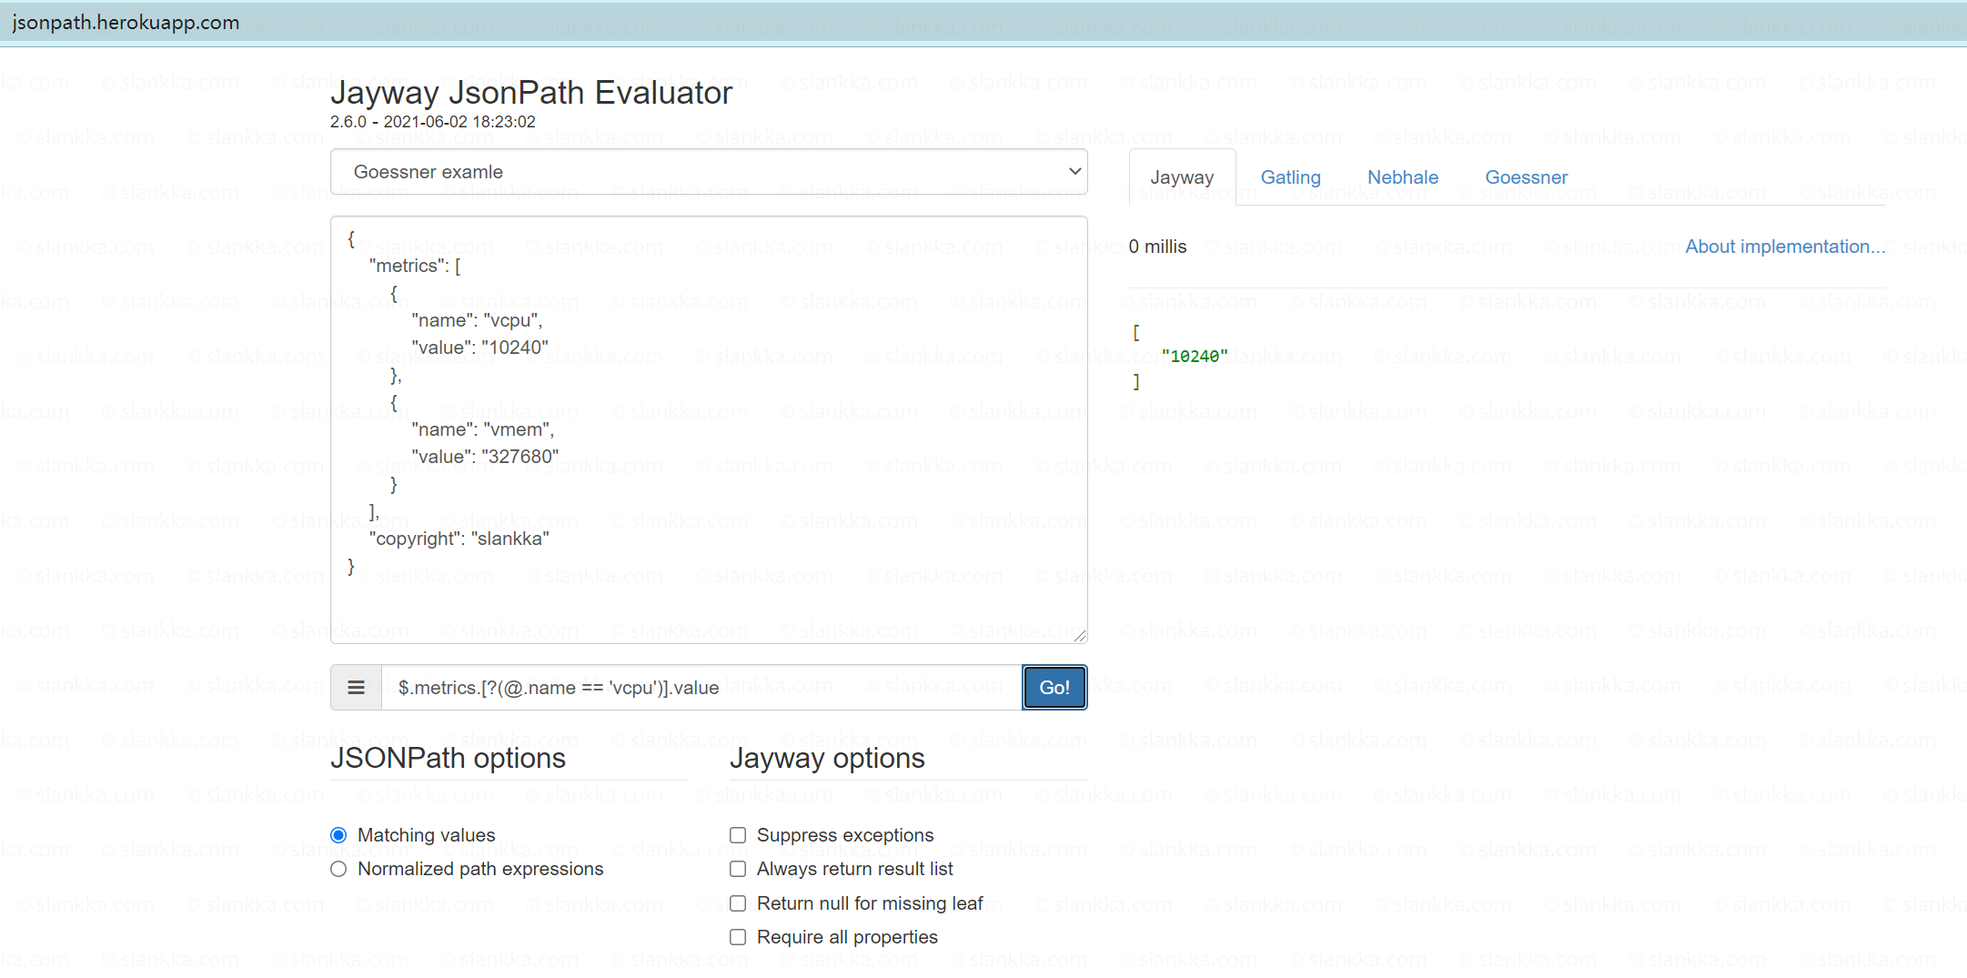Enable Always return result list checkbox
1967x978 pixels.
click(x=738, y=869)
